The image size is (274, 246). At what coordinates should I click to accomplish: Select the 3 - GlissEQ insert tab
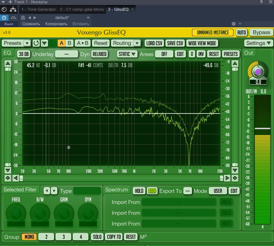(118, 9)
